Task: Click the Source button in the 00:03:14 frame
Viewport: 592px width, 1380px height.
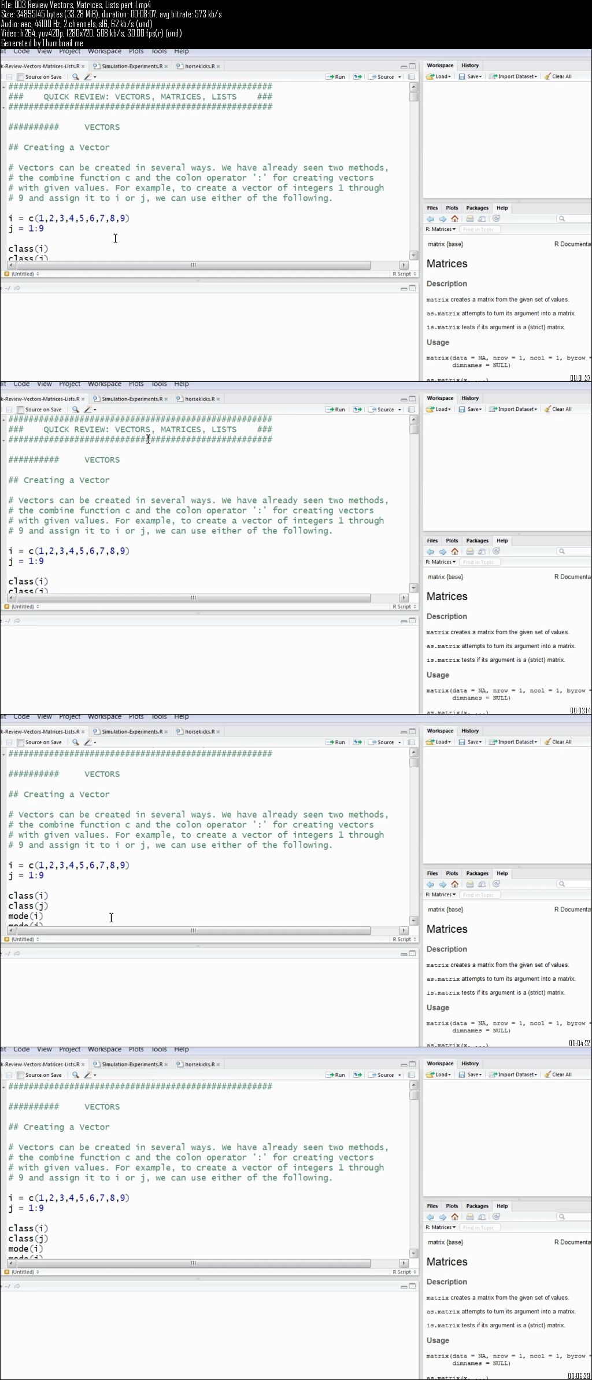Action: click(382, 410)
